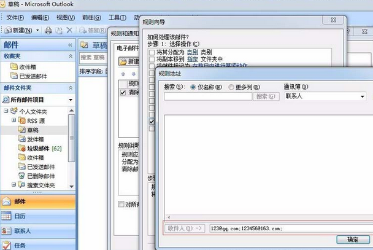Click folder tree scrollbar down arrow
373x250 pixels.
(x=71, y=187)
